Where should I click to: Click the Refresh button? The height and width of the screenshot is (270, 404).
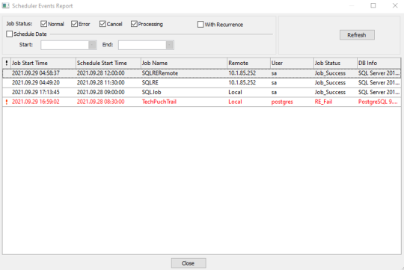coord(357,35)
